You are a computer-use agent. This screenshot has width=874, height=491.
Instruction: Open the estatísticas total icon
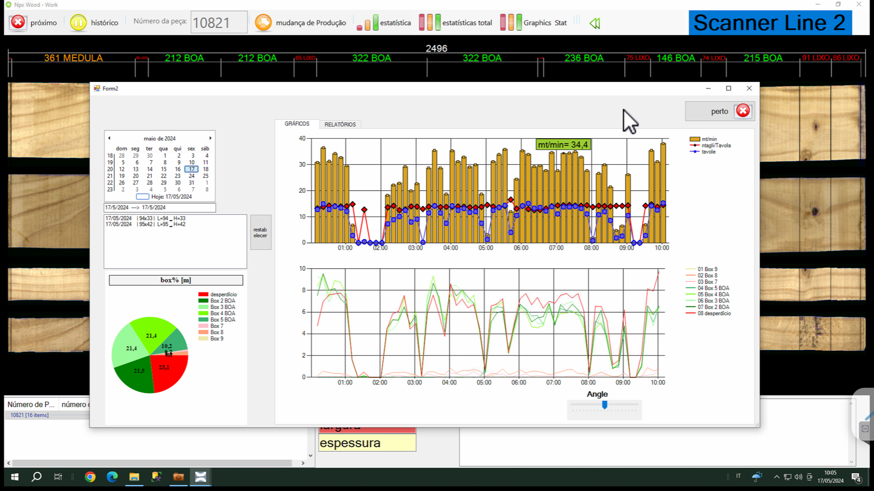429,22
